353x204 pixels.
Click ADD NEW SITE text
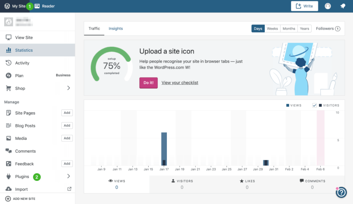click(x=24, y=198)
